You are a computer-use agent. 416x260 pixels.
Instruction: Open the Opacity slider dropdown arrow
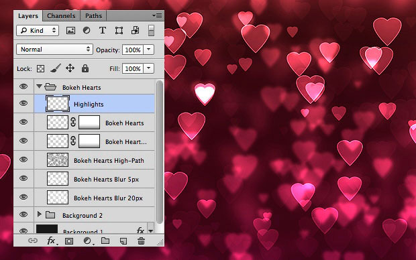(148, 50)
